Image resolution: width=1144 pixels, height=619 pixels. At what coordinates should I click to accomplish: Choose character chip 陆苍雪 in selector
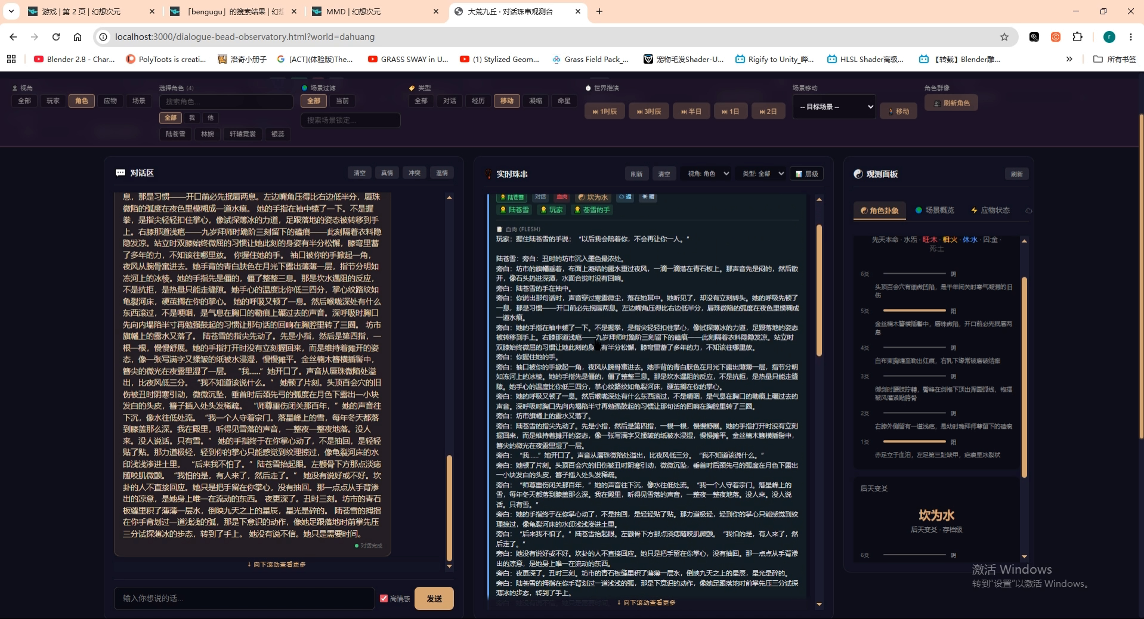point(175,134)
